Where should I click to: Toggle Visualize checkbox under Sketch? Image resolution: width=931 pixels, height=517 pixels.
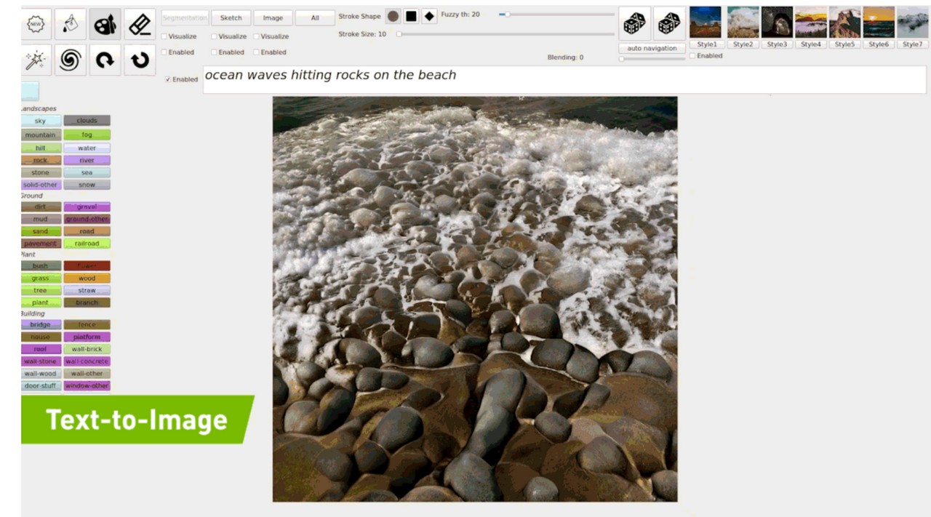click(x=215, y=36)
